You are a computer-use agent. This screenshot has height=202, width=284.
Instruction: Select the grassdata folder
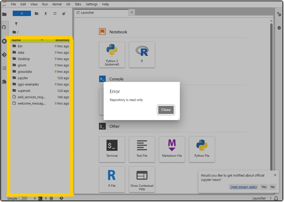pos(40,72)
